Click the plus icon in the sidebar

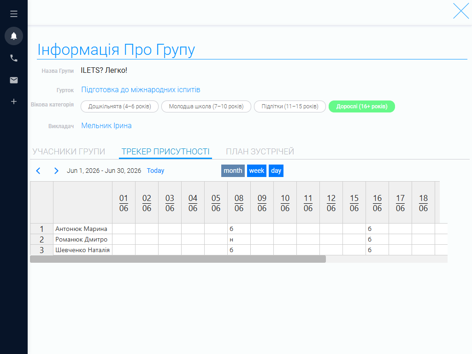14,101
